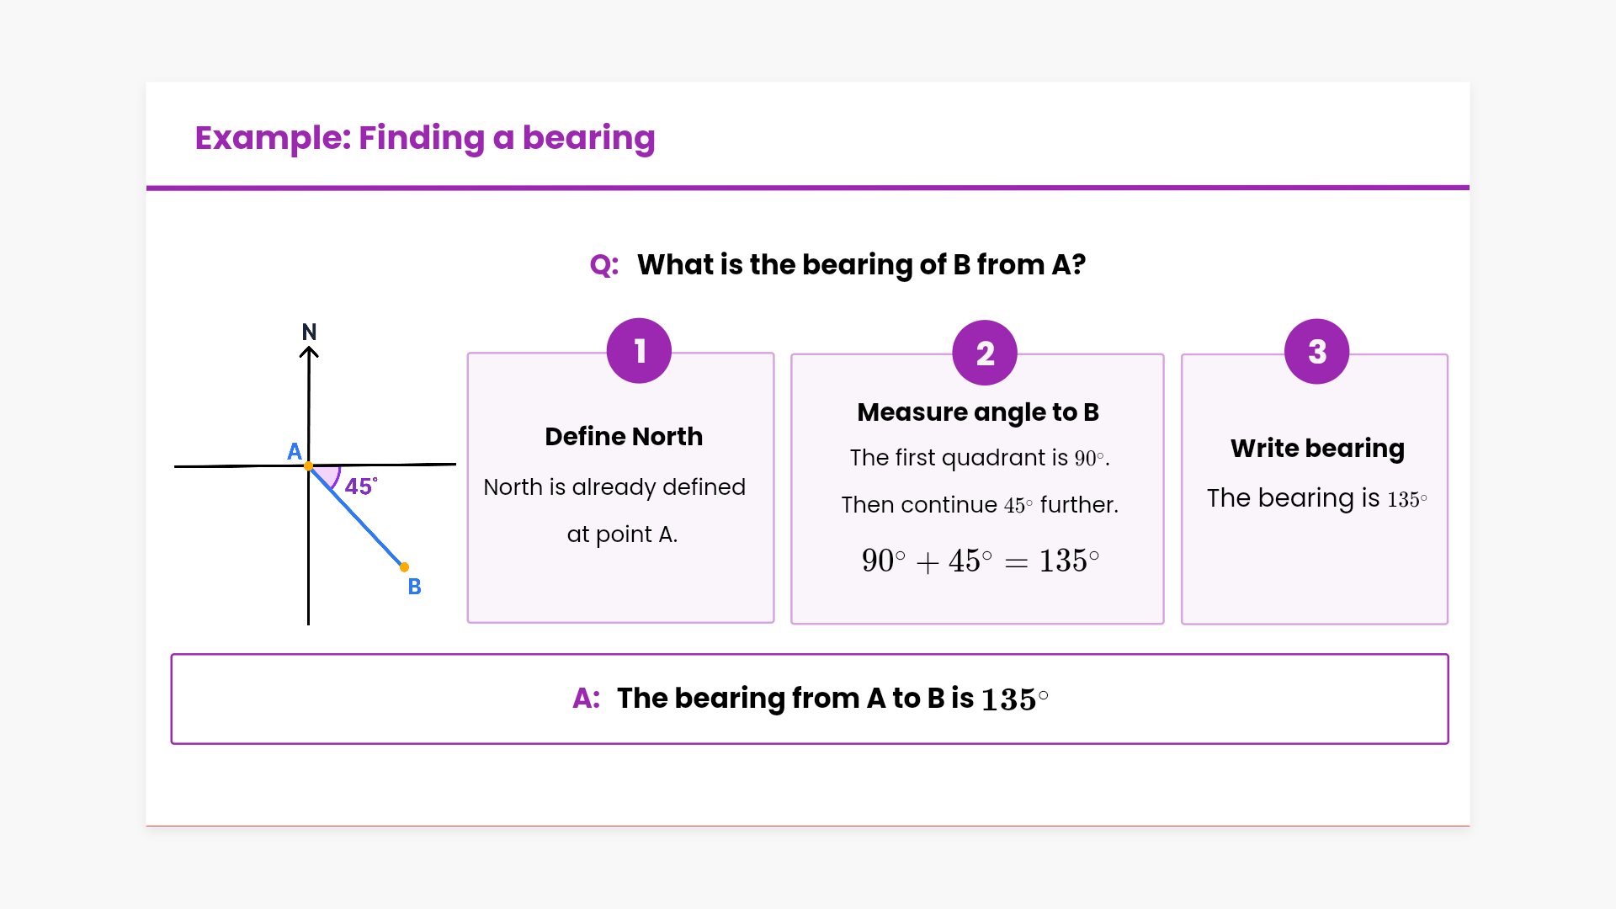Click the North arrowhead on the diagram
The width and height of the screenshot is (1616, 909).
309,353
